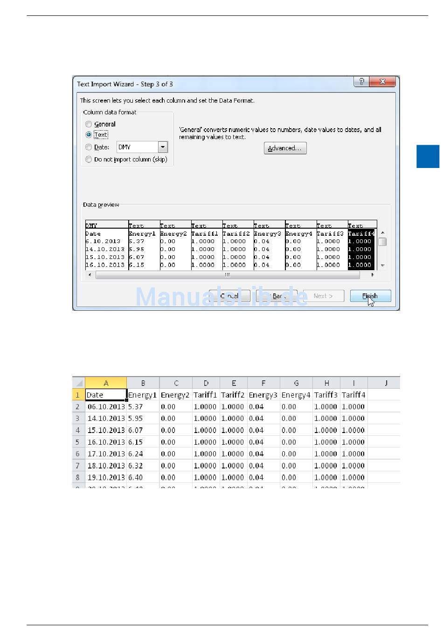Click spreadsheet cell with date 19.10.2013
This screenshot has width=443, height=643.
tap(106, 477)
